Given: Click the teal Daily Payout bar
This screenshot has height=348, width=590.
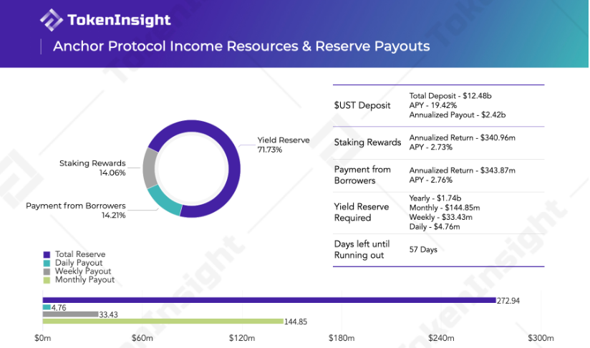Looking at the screenshot, I should [47, 307].
